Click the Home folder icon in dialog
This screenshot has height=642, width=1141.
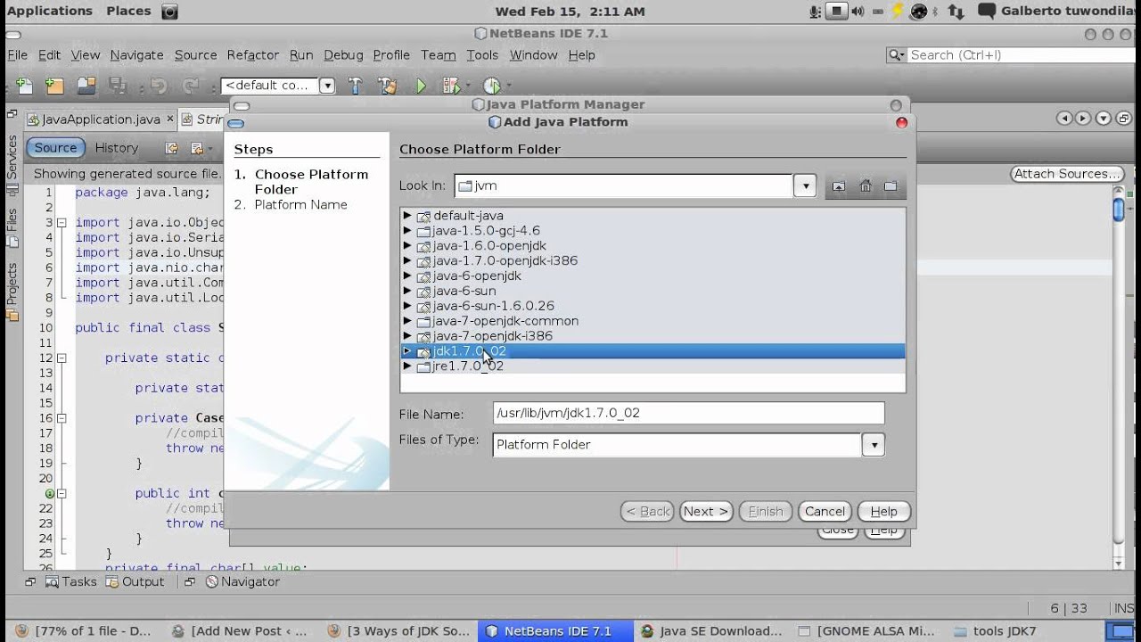tap(865, 186)
